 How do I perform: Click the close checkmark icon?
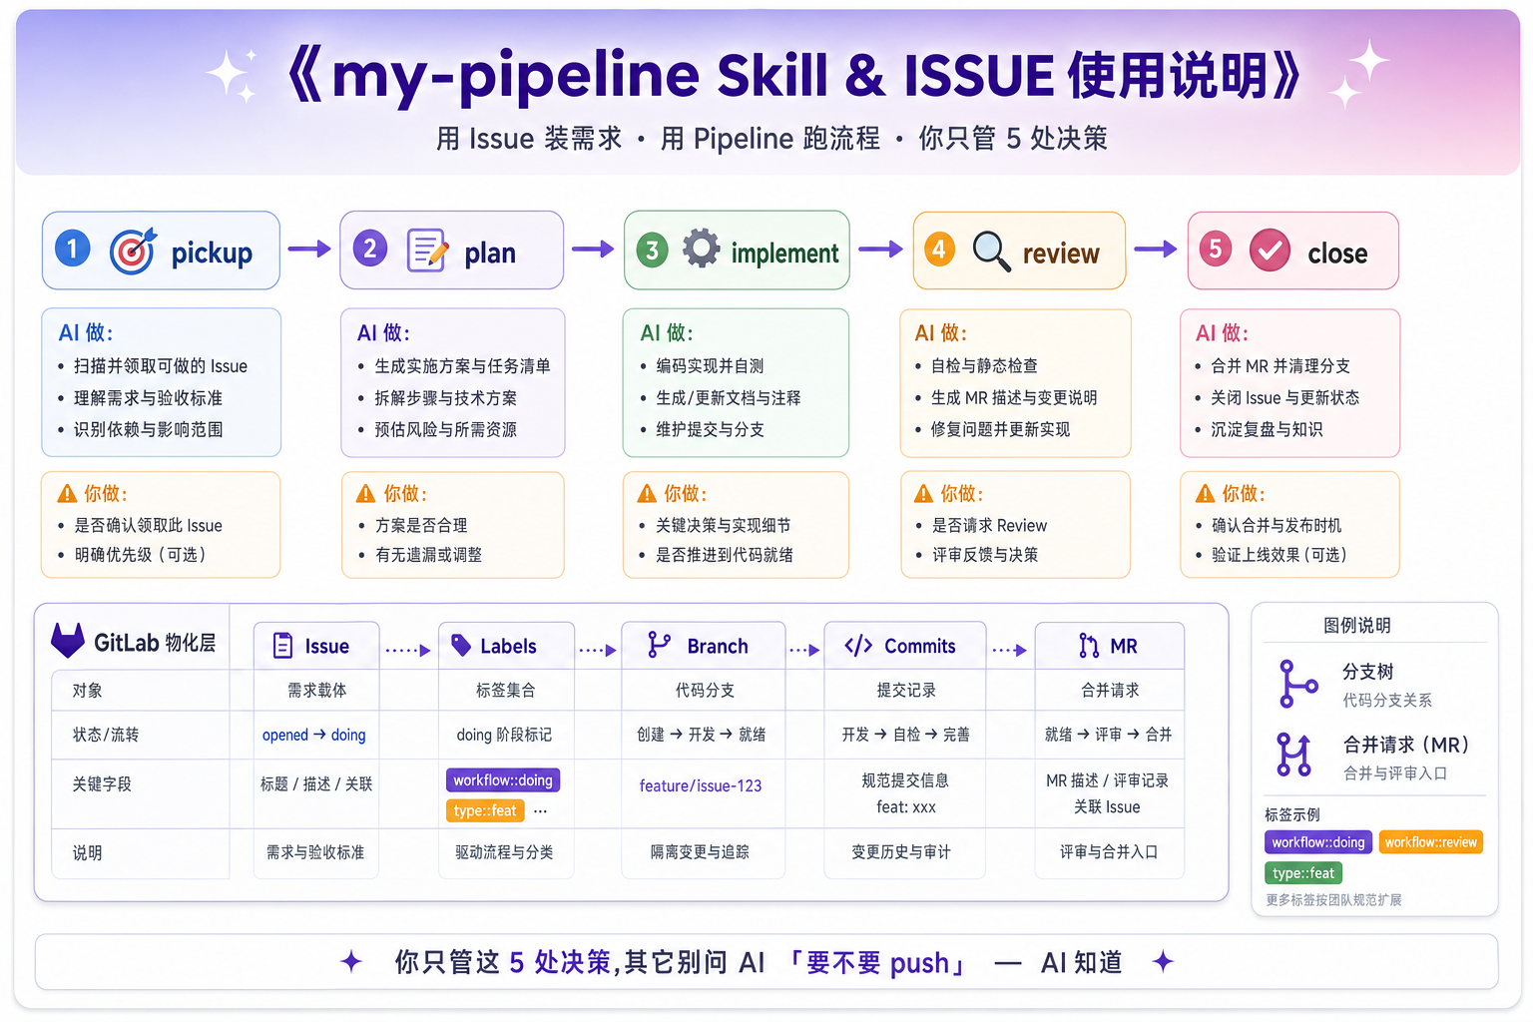click(1270, 251)
